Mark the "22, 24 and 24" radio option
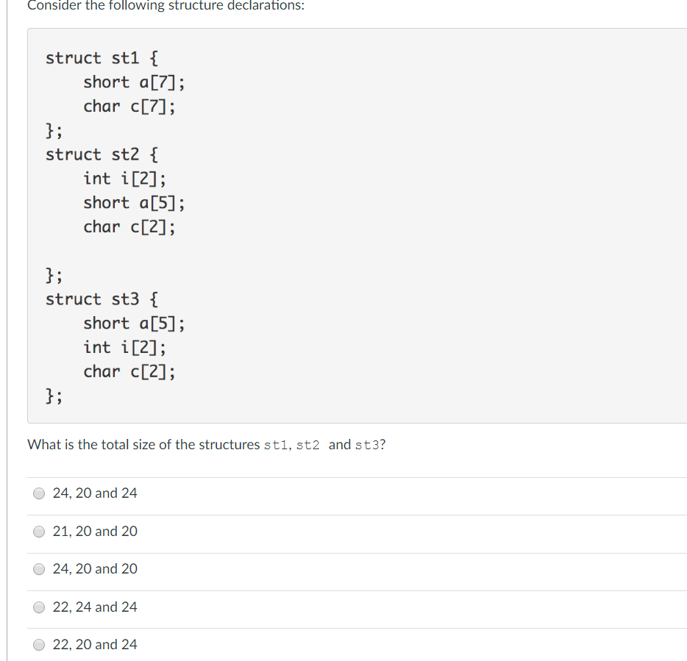The width and height of the screenshot is (687, 661). [39, 607]
